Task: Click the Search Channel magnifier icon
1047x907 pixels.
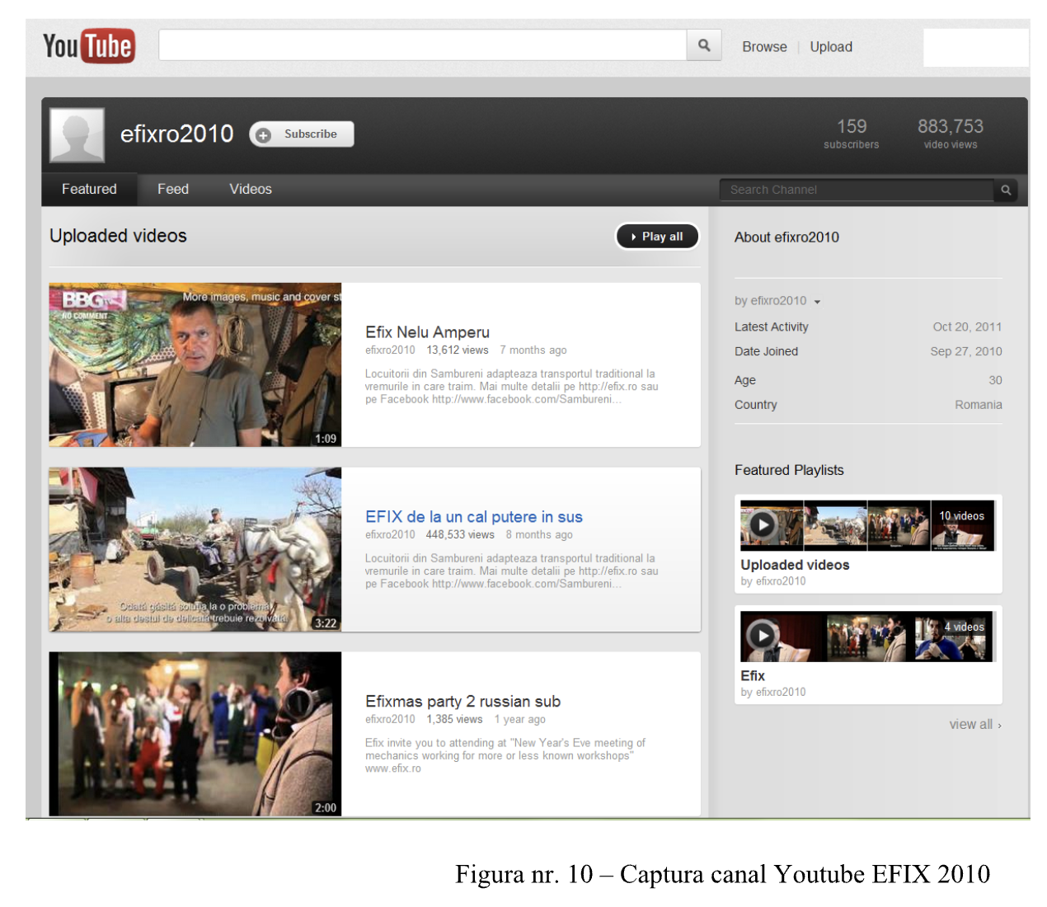Action: click(1006, 190)
